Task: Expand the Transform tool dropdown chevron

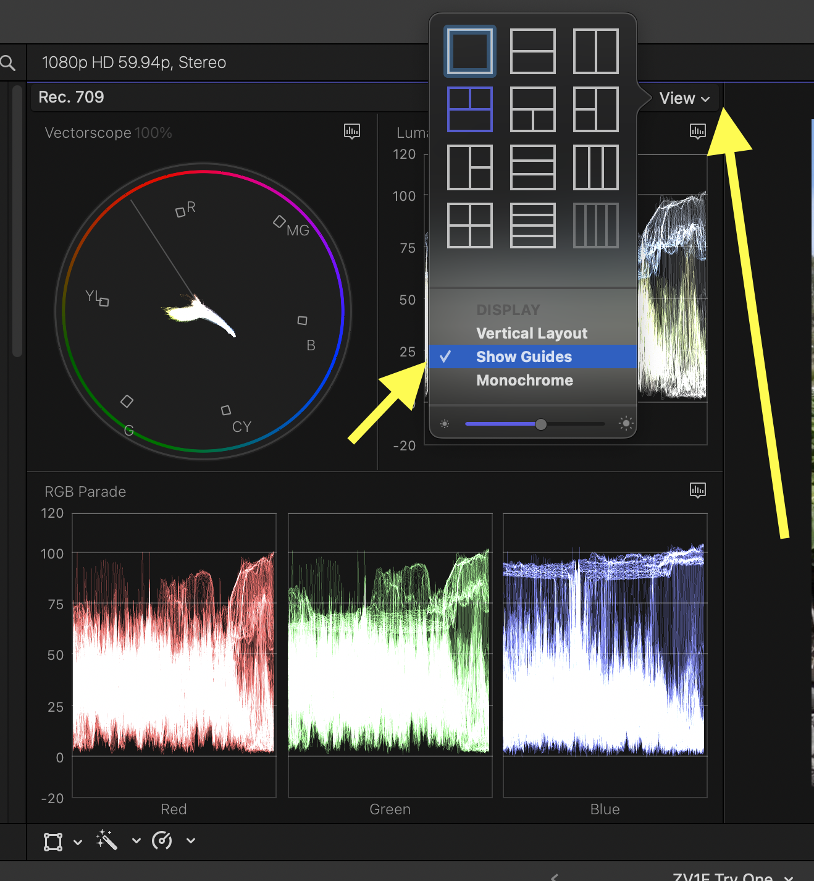Action: 77,841
